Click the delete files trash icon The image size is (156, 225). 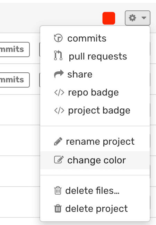[x=58, y=190]
